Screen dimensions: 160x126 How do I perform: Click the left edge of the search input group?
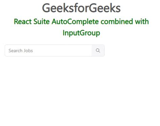[5, 51]
